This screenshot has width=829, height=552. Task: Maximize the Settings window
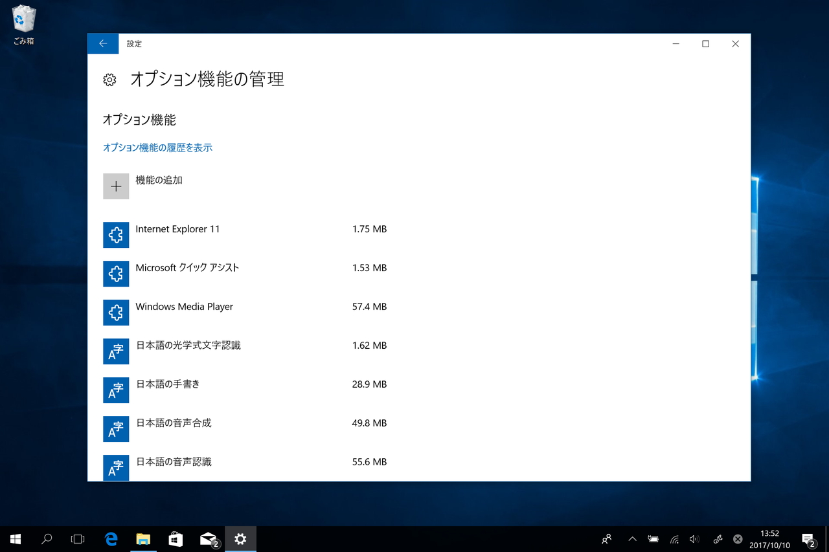click(x=706, y=43)
